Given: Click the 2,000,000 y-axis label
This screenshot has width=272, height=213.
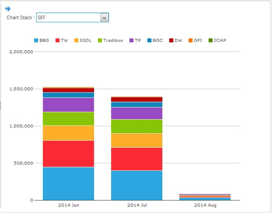Looking at the screenshot, I should 21,52.
